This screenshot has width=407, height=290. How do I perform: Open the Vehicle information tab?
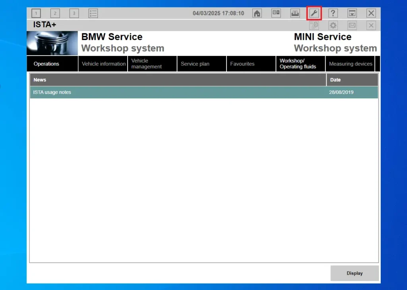click(103, 64)
